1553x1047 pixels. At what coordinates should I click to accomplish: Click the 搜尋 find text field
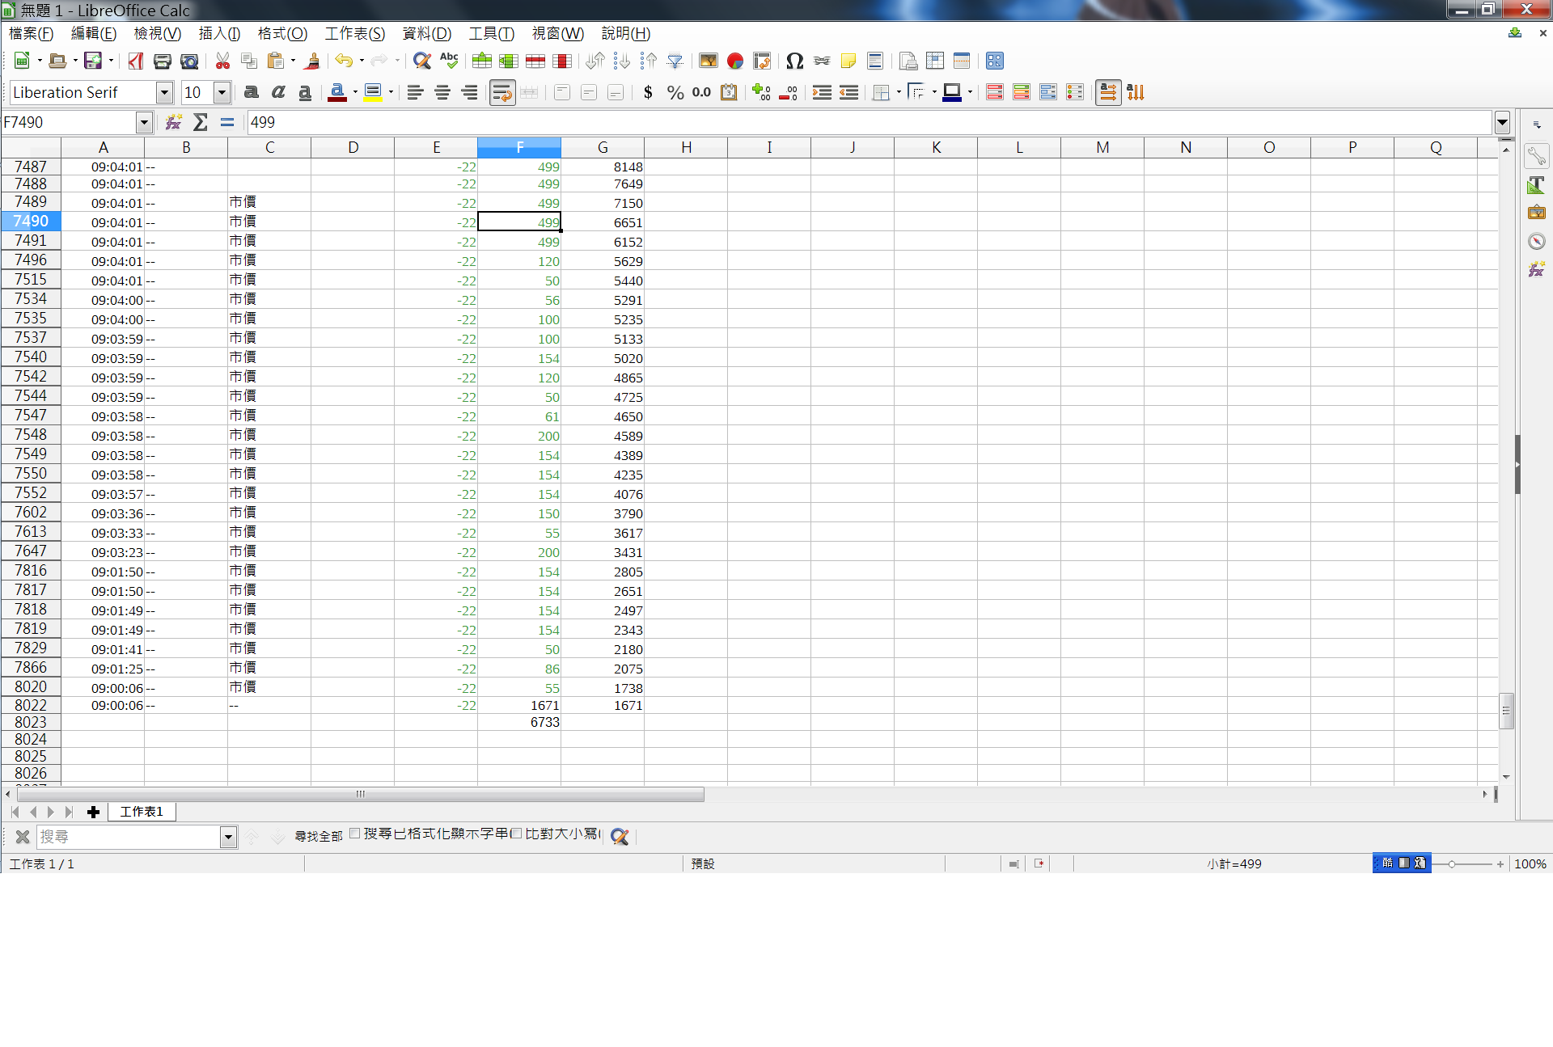point(128,837)
